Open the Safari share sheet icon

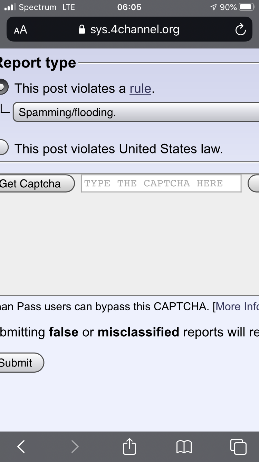tap(129, 446)
